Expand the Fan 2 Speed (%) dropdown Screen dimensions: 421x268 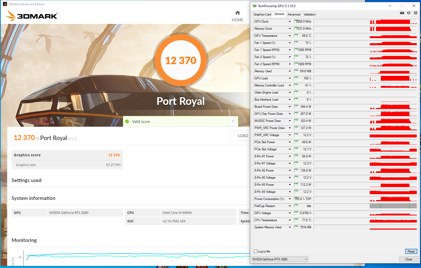pyautogui.click(x=290, y=57)
